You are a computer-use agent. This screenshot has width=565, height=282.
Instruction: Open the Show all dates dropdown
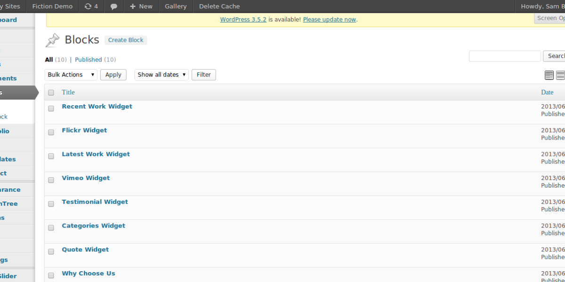161,75
